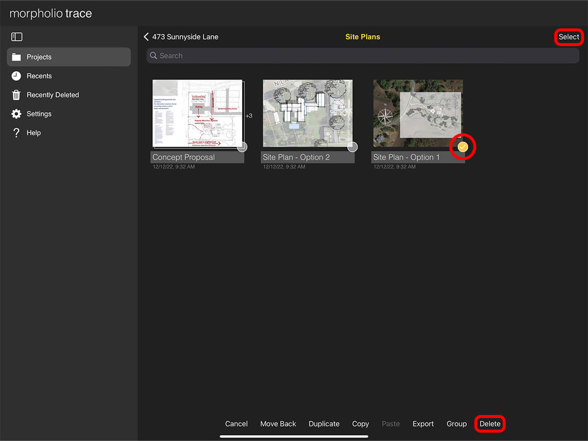Toggle the sidebar visibility icon
Viewport: 588px width, 441px height.
click(x=17, y=36)
